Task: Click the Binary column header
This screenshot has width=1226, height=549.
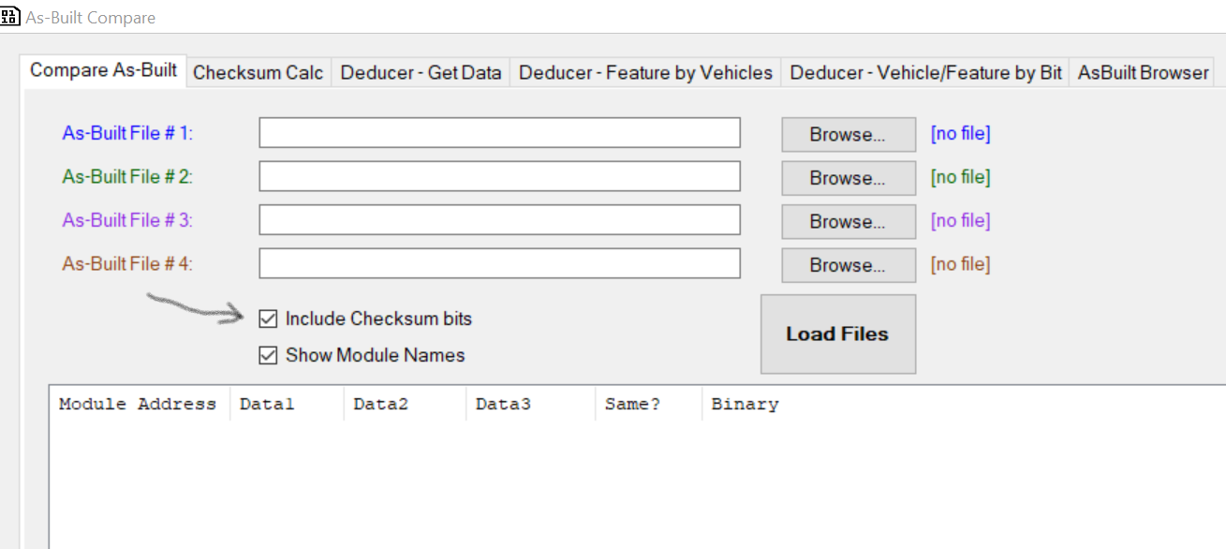Action: tap(745, 405)
